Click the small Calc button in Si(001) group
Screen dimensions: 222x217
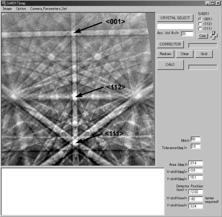pos(203,36)
